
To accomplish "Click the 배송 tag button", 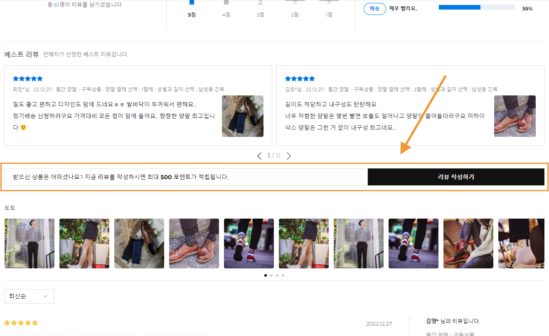I will [x=375, y=8].
